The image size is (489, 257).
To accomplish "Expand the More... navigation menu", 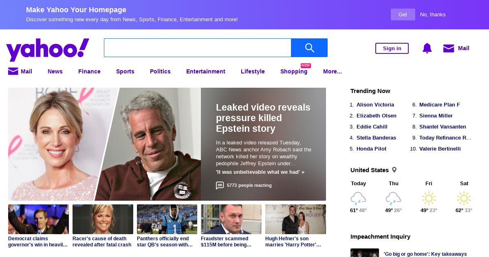I will (x=333, y=71).
